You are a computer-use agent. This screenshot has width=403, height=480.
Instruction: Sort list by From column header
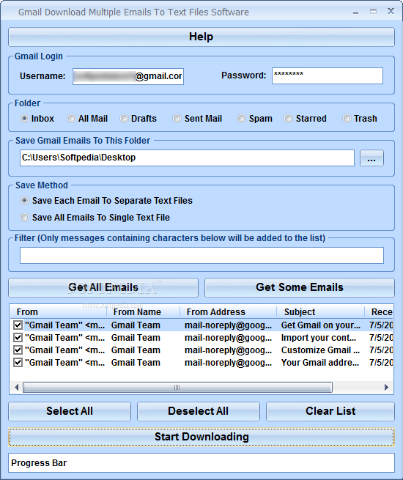(x=58, y=312)
